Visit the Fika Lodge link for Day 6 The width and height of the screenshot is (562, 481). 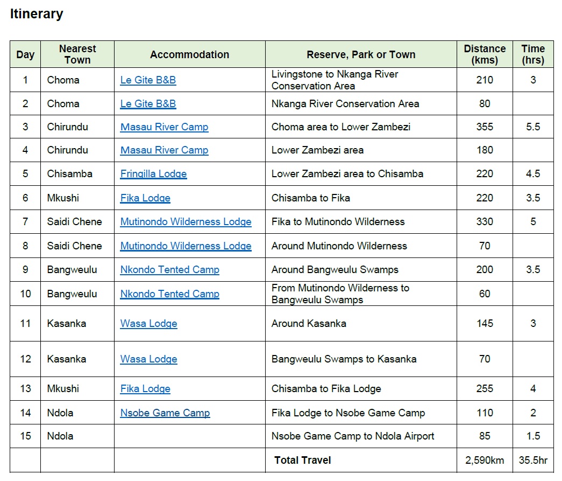(145, 198)
